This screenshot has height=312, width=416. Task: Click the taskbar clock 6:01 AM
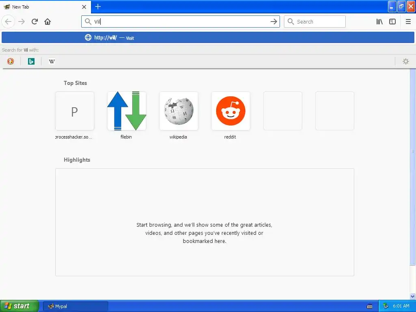coord(401,306)
